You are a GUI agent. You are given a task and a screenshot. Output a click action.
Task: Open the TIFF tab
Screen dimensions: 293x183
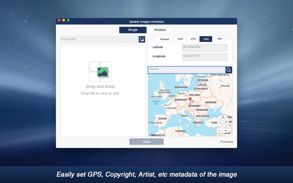[x=219, y=39]
